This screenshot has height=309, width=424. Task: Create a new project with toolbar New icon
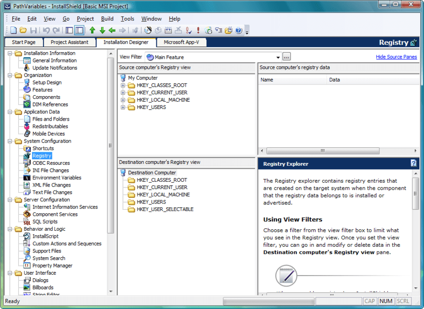[13, 30]
